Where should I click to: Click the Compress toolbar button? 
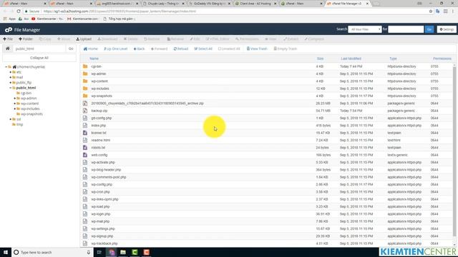point(314,39)
